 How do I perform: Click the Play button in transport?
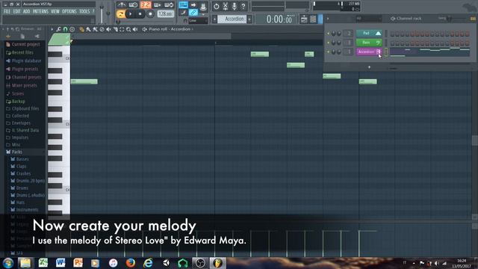pos(130,14)
